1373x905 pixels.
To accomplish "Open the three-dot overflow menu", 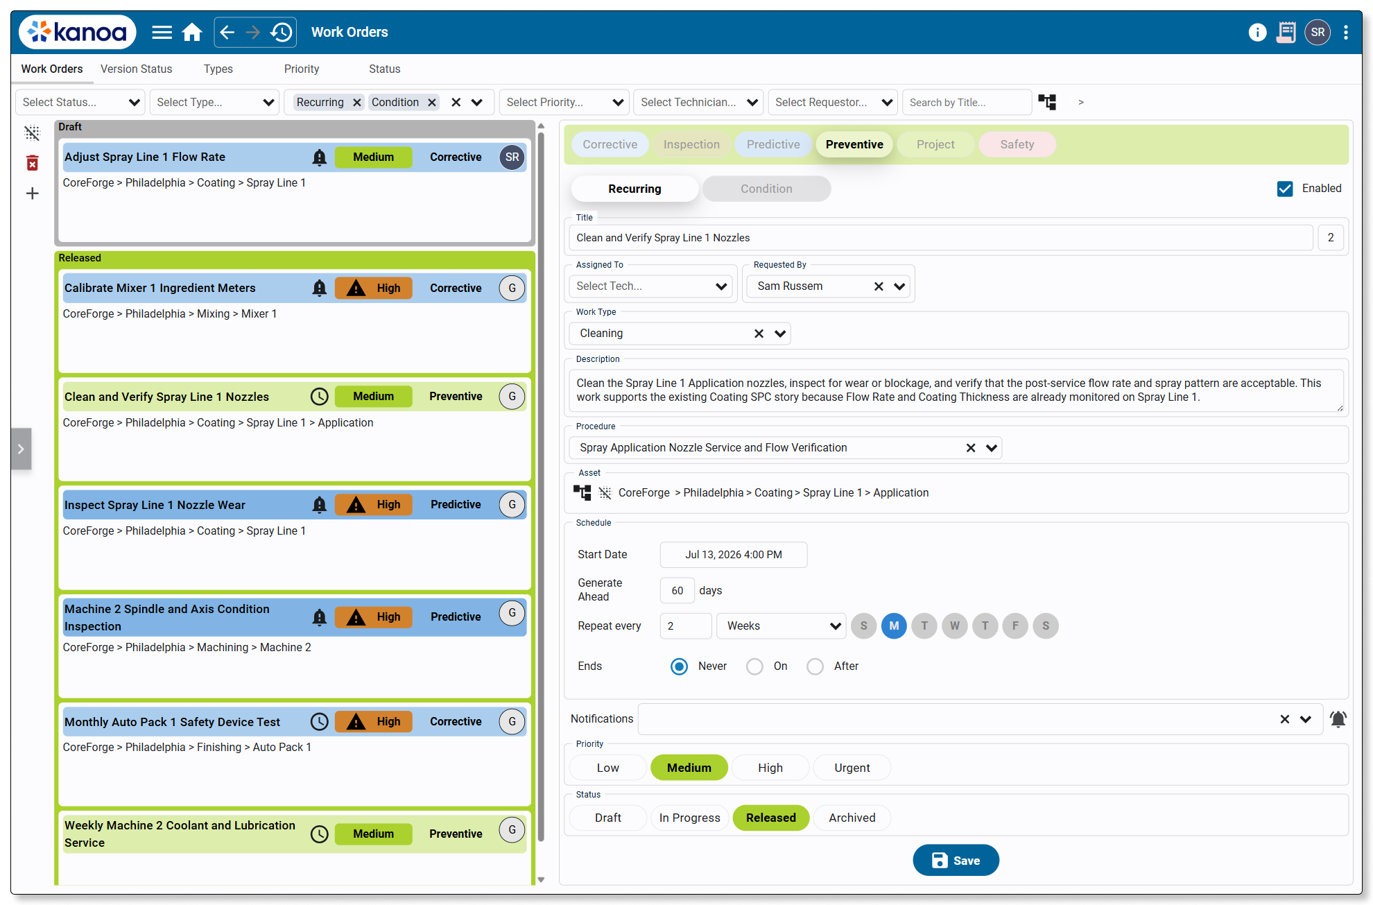I will click(1346, 33).
